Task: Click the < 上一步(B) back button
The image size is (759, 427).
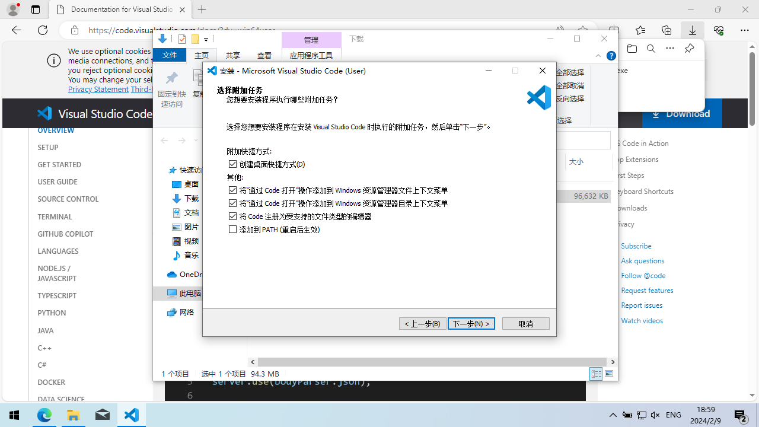Action: tap(423, 323)
